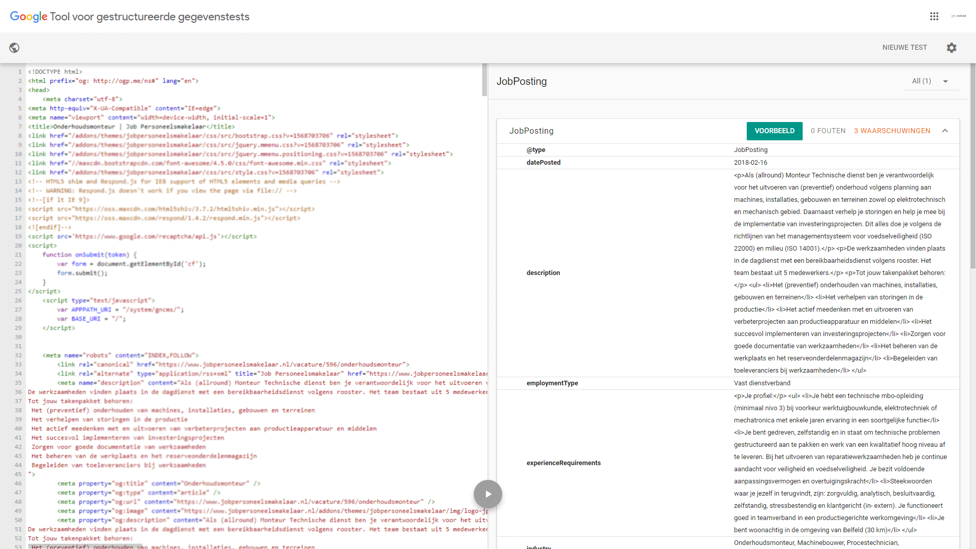Collapse the JobPosting result card chevron

click(945, 131)
